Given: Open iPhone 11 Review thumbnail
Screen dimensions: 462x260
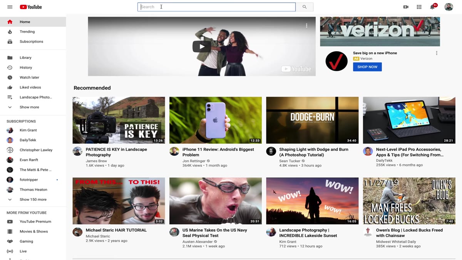Looking at the screenshot, I should [x=216, y=120].
